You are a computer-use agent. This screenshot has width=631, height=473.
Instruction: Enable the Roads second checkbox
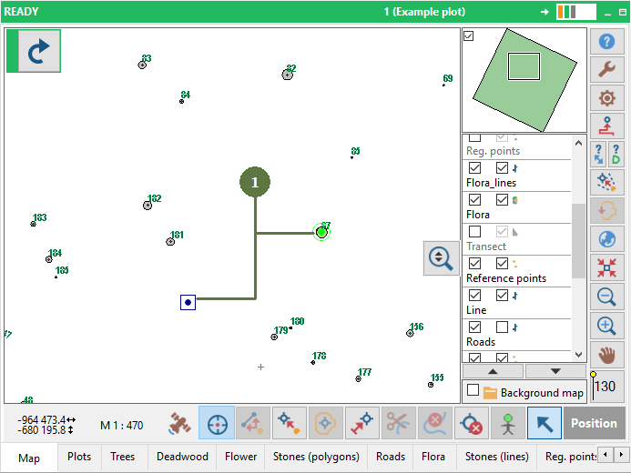click(x=502, y=327)
